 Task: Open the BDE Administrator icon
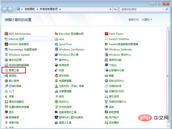(x=6, y=34)
